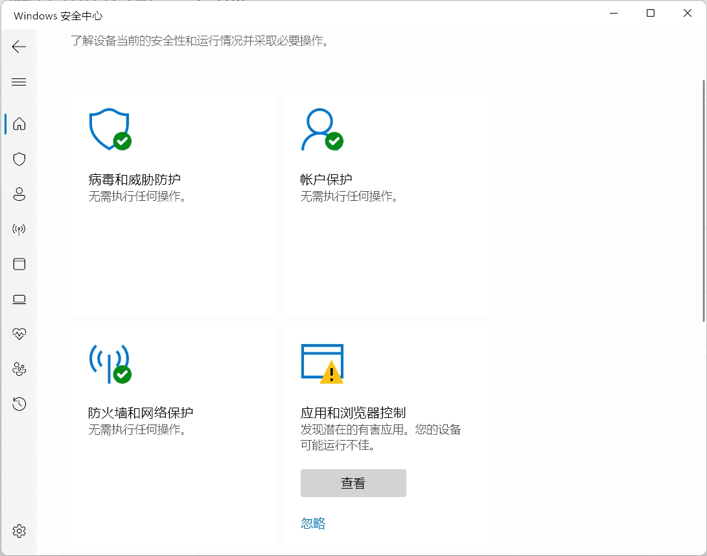
Task: Open Settings gear in sidebar
Action: click(x=19, y=531)
